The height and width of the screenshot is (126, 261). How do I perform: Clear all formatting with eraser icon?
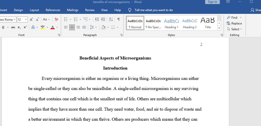[x=57, y=19]
